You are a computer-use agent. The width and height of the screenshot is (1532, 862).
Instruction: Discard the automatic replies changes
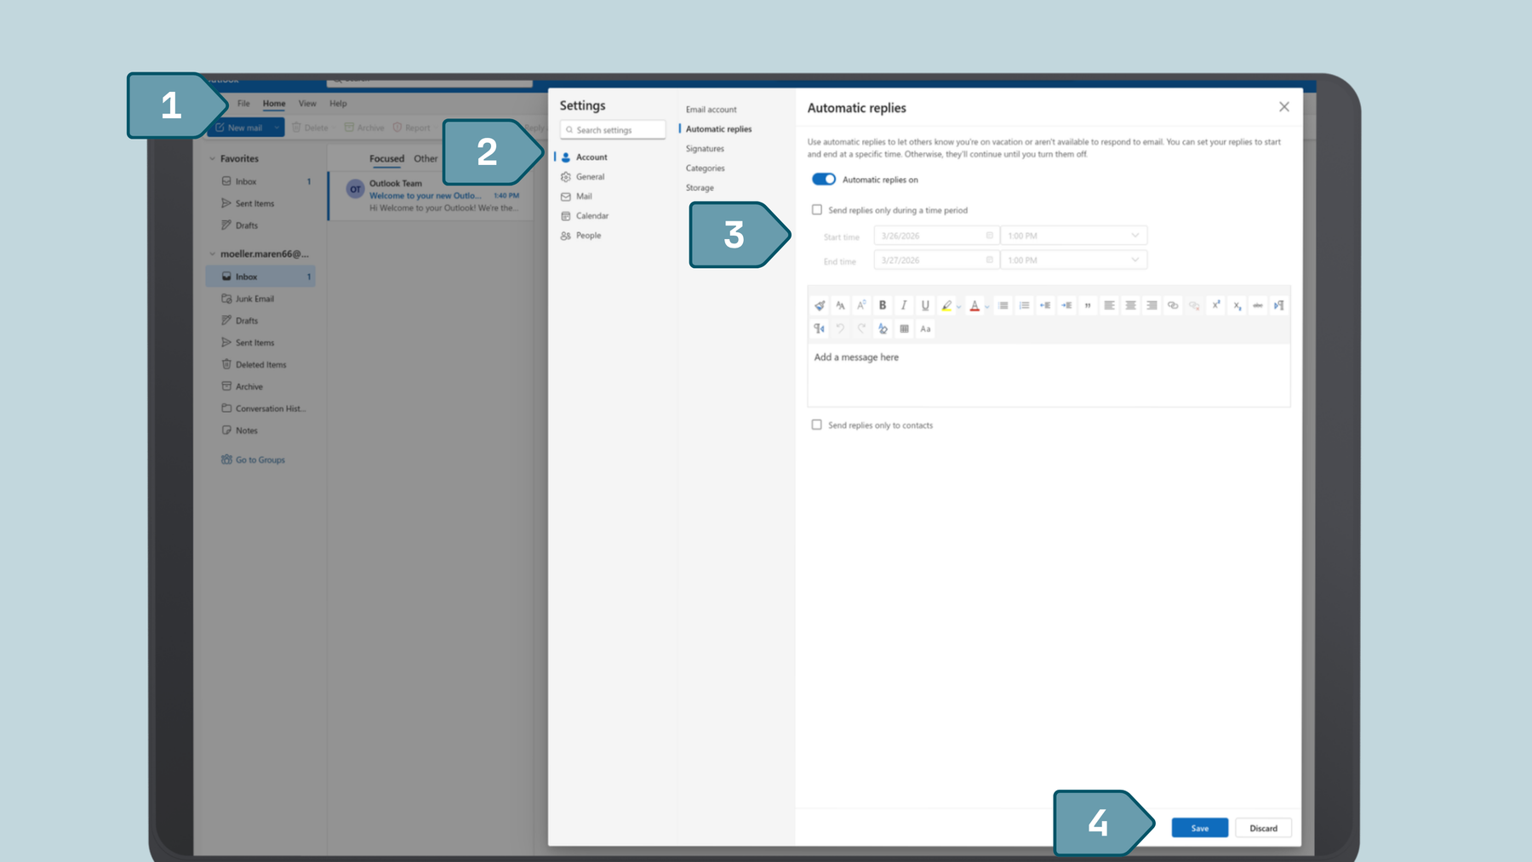[x=1263, y=827]
